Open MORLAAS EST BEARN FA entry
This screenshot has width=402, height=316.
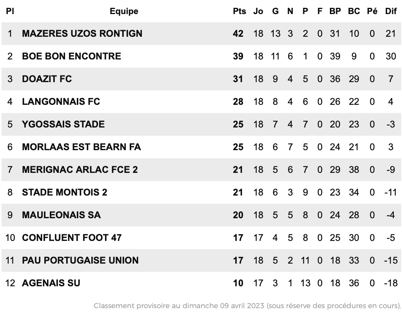point(81,147)
